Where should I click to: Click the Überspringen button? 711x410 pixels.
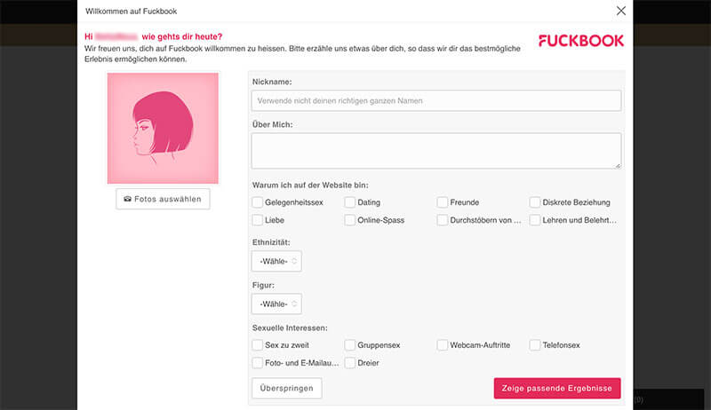click(x=287, y=389)
